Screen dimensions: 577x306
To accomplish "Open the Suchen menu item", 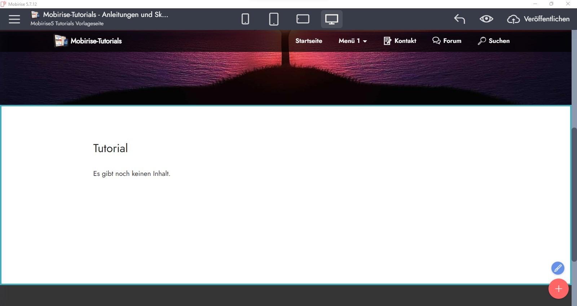I will point(499,41).
